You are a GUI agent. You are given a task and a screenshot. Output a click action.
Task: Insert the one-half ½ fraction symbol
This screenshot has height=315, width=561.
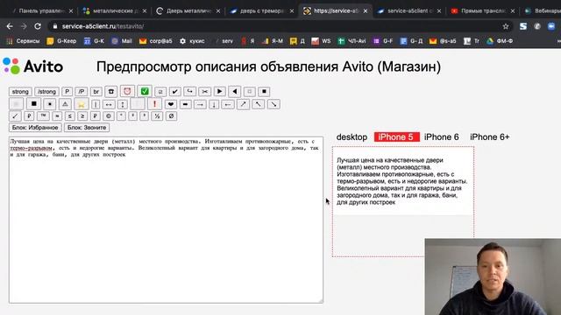[158, 116]
